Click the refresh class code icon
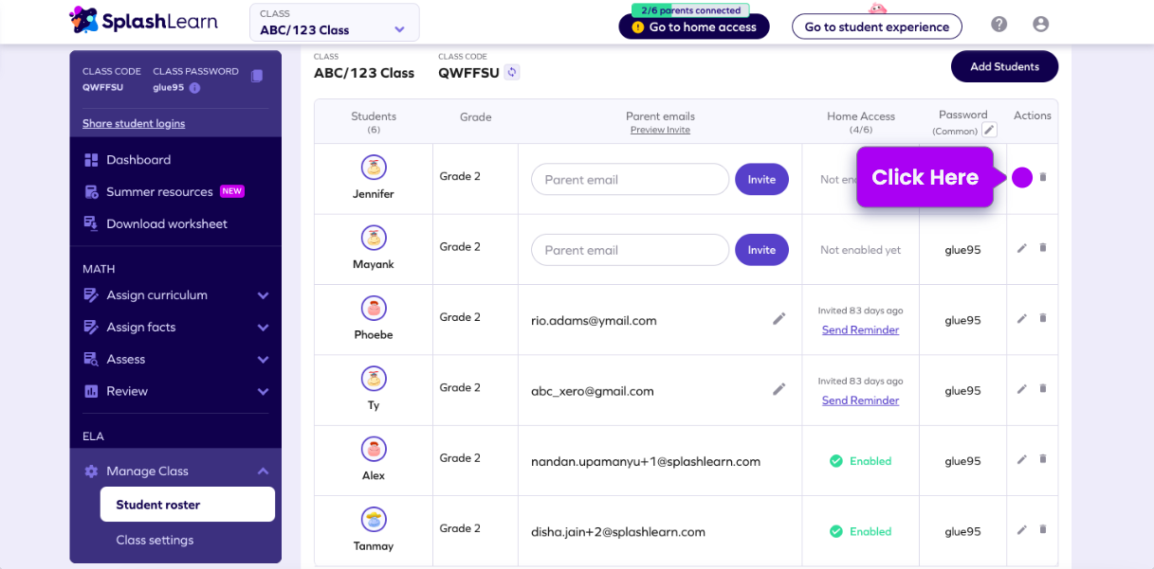 [512, 72]
